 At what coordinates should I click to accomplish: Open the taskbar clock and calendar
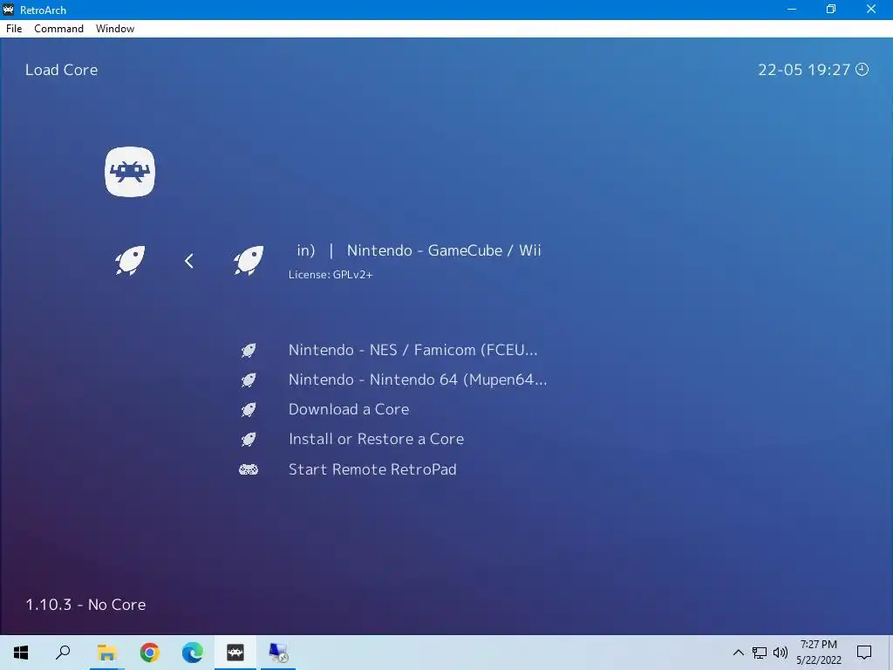(818, 653)
